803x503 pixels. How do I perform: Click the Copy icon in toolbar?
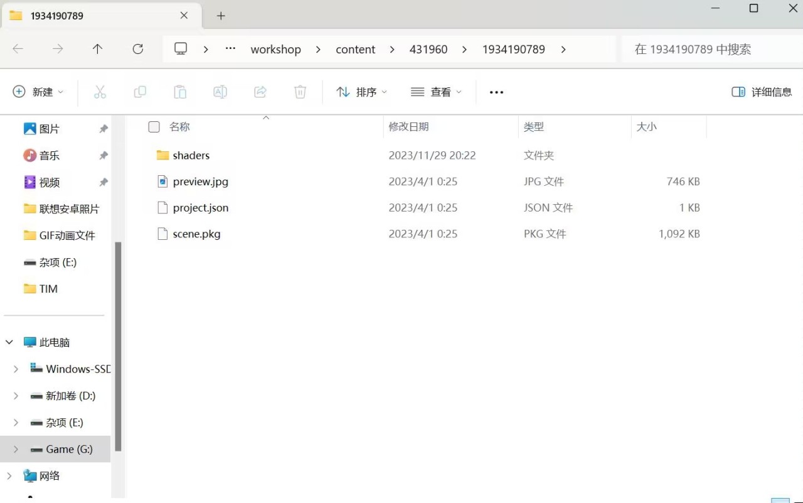click(140, 92)
